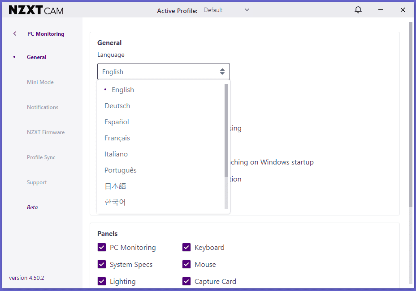This screenshot has height=291, width=416.
Task: Minimize the NZXT CAM window
Action: click(380, 10)
